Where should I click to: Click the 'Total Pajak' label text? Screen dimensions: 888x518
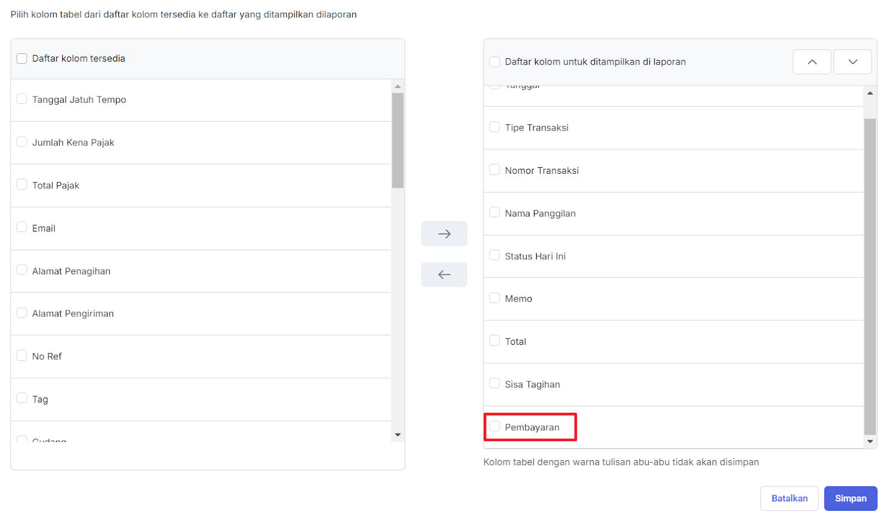[56, 185]
